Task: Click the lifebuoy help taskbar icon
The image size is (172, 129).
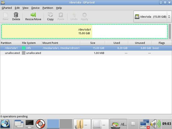Action: point(40,124)
